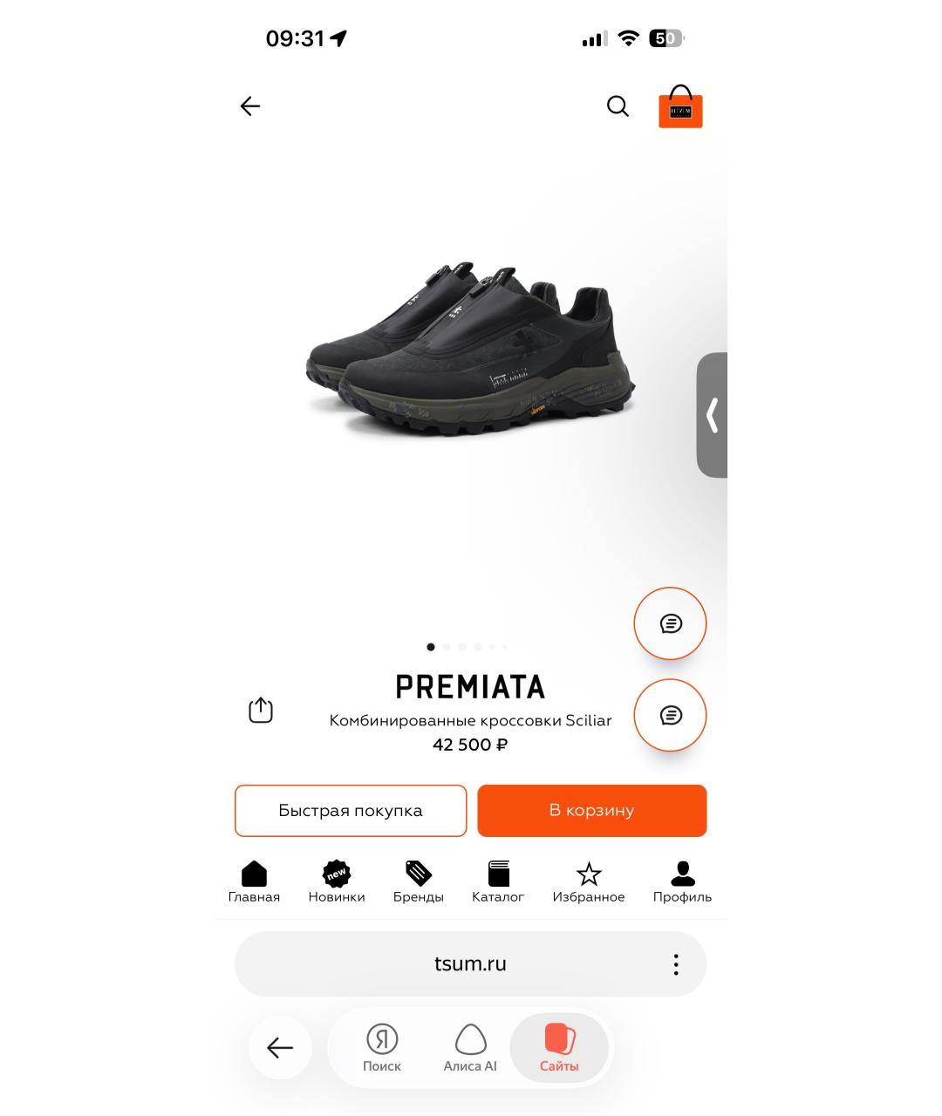This screenshot has height=1116, width=942.
Task: Tap the Быстрая покупка button
Action: (x=351, y=811)
